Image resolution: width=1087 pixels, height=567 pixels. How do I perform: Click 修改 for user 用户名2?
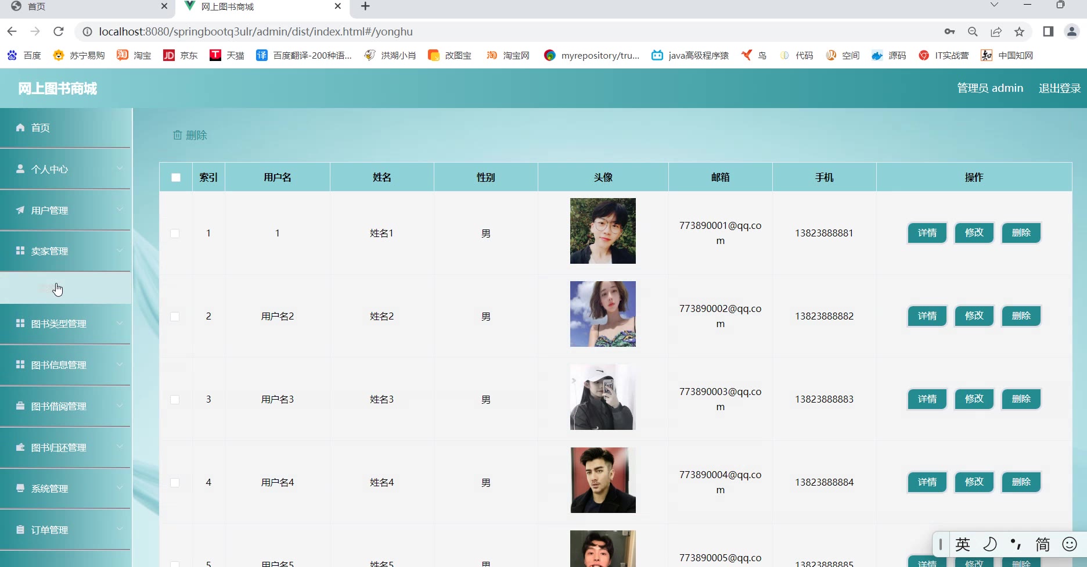pyautogui.click(x=974, y=316)
